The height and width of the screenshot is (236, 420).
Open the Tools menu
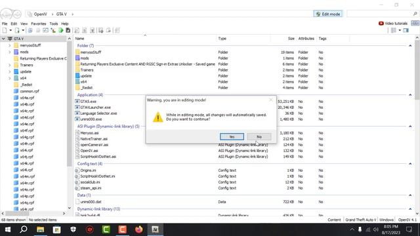coord(54,24)
